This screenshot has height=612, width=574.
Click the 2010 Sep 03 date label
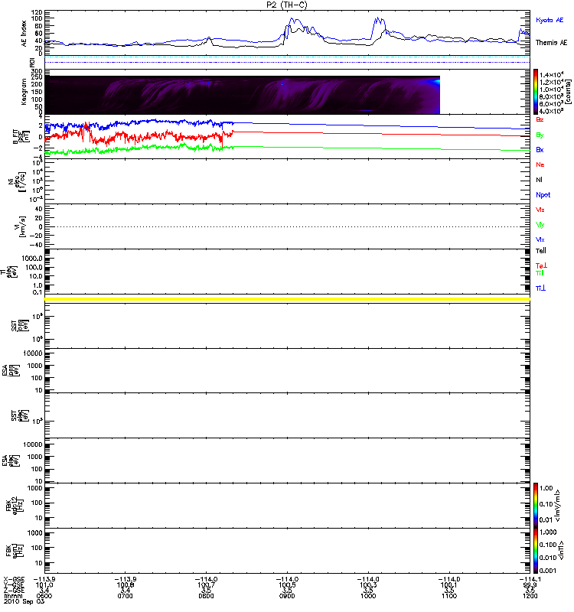24,602
